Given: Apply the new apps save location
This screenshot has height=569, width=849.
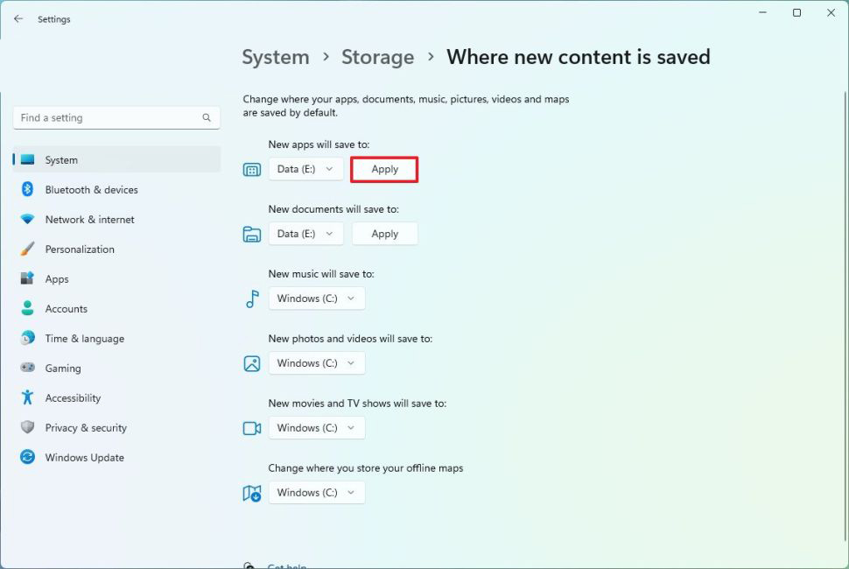Looking at the screenshot, I should click(x=384, y=170).
